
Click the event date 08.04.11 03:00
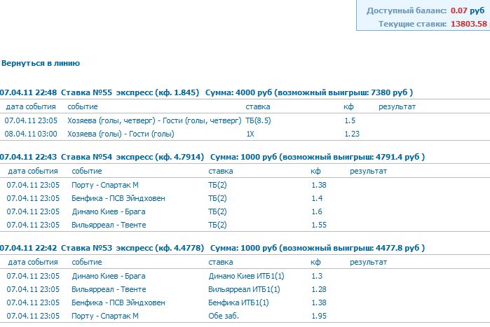click(x=31, y=134)
